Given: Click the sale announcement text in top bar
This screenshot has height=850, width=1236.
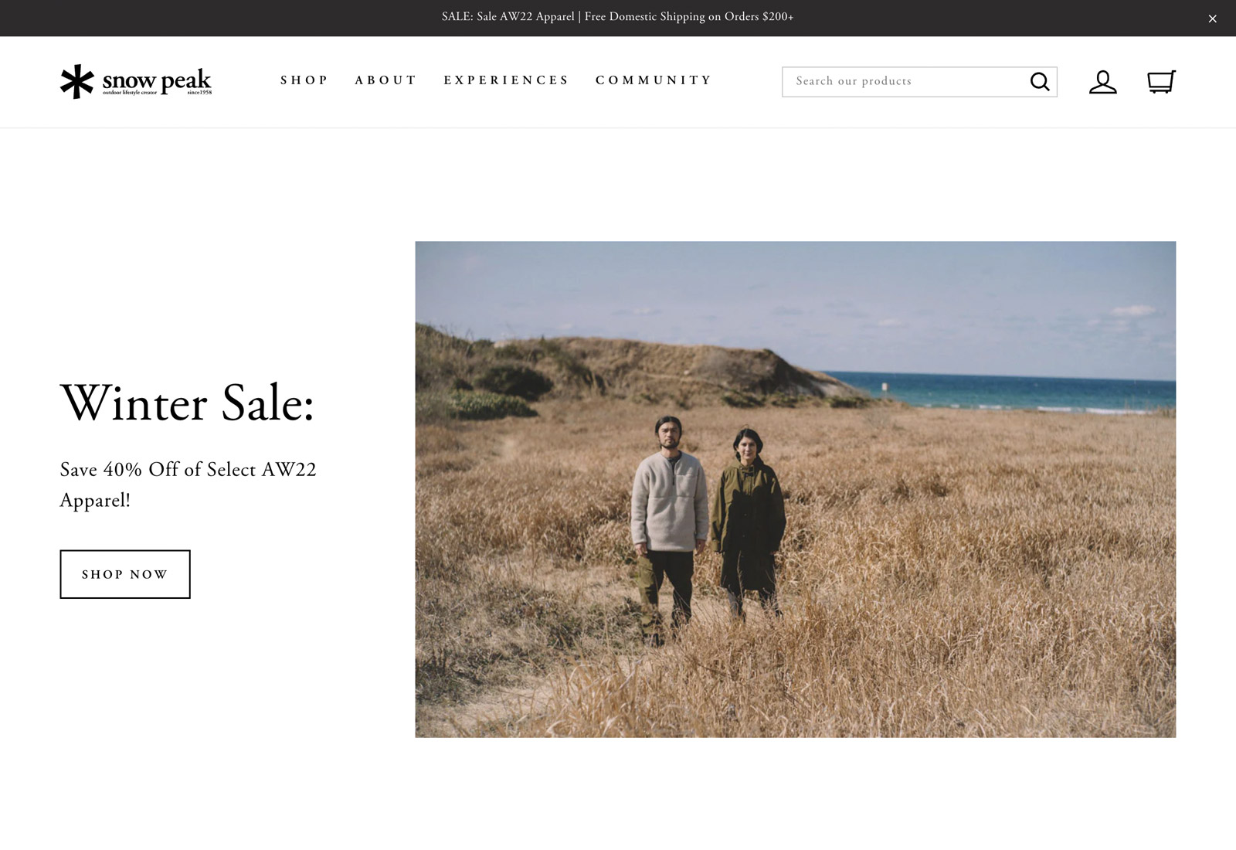Looking at the screenshot, I should (617, 17).
